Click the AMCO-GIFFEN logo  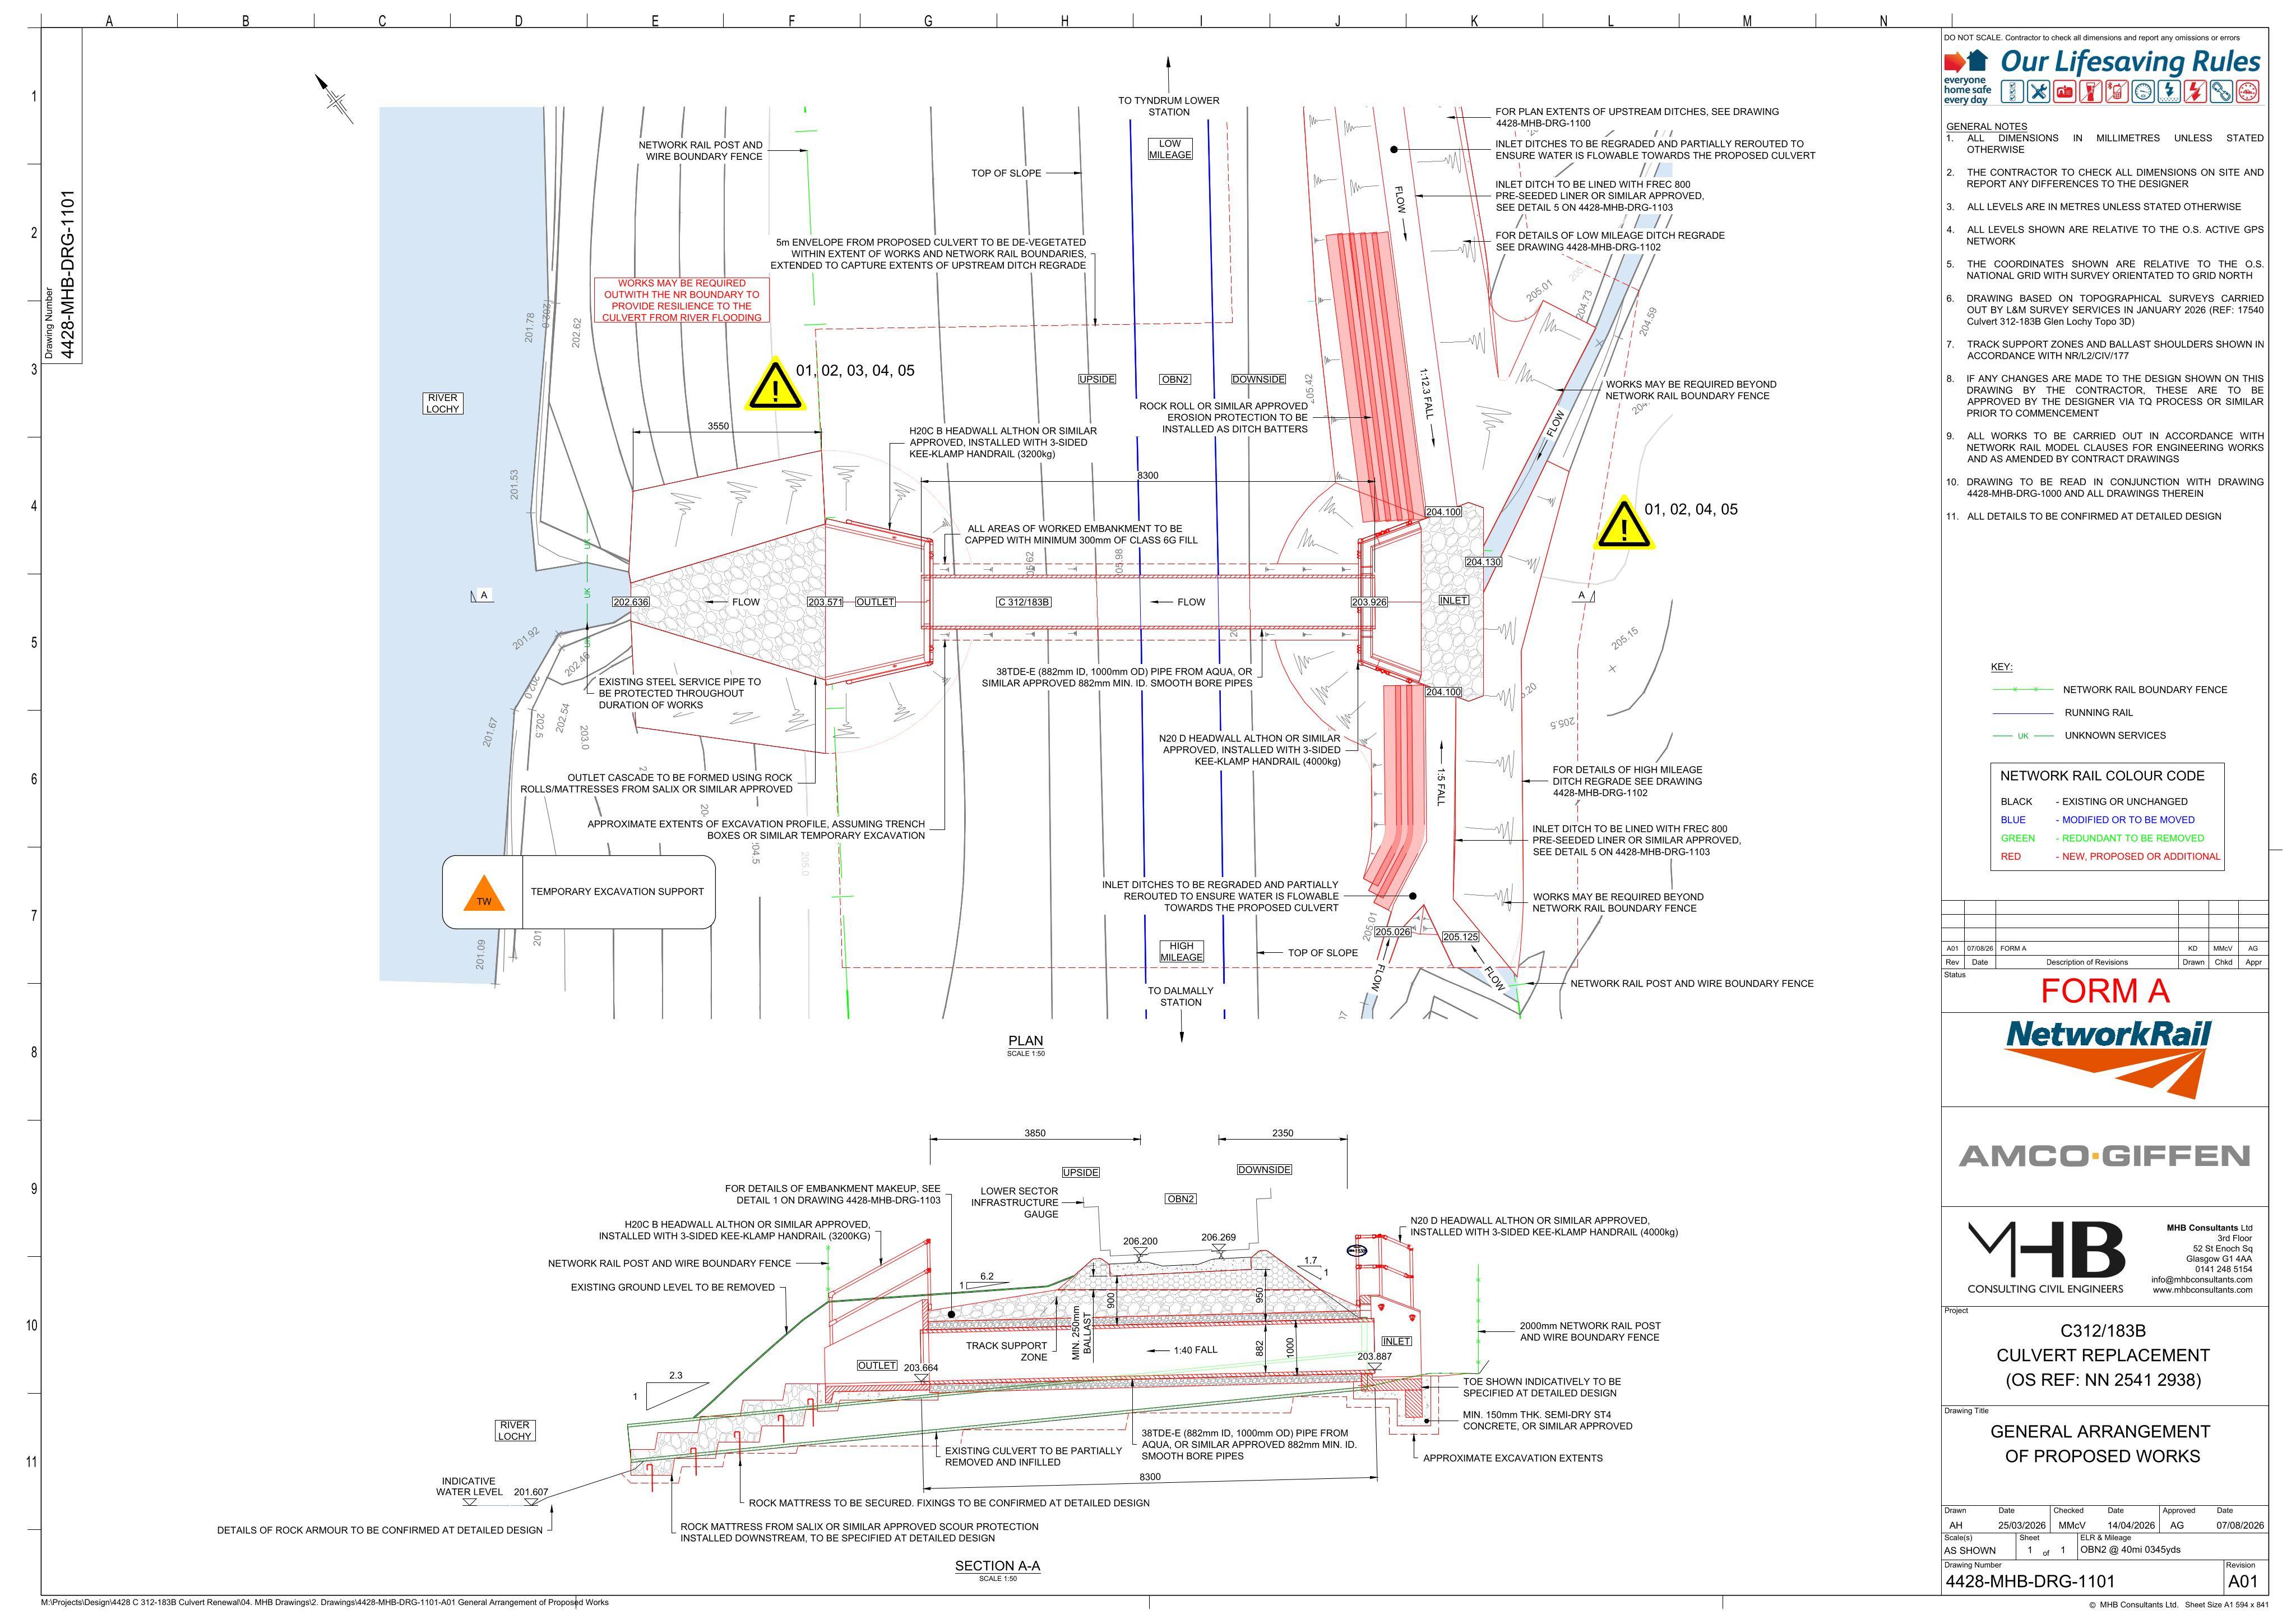pos(2104,1157)
